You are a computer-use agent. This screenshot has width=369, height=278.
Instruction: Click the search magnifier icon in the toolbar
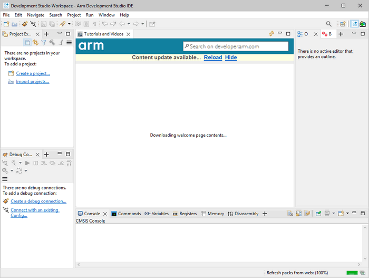(329, 24)
